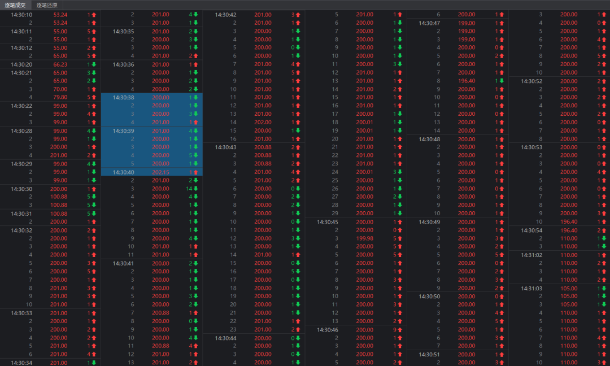Screen dimensions: 610x366
Task: Click the price 70.00
Action: coord(60,89)
